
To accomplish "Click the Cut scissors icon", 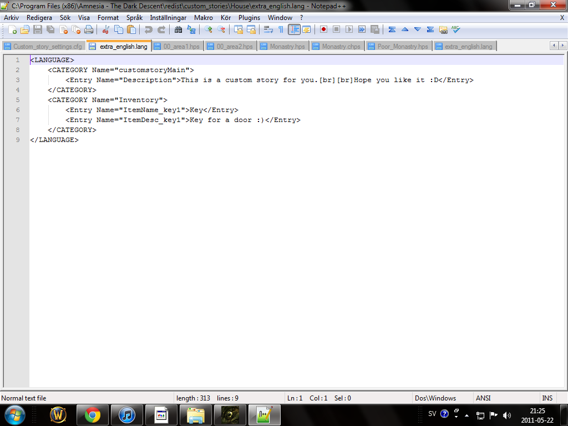I will pyautogui.click(x=105, y=29).
